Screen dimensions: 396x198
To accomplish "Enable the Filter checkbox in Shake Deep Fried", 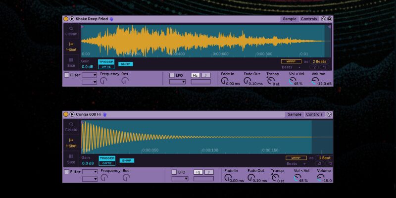I will [x=67, y=75].
